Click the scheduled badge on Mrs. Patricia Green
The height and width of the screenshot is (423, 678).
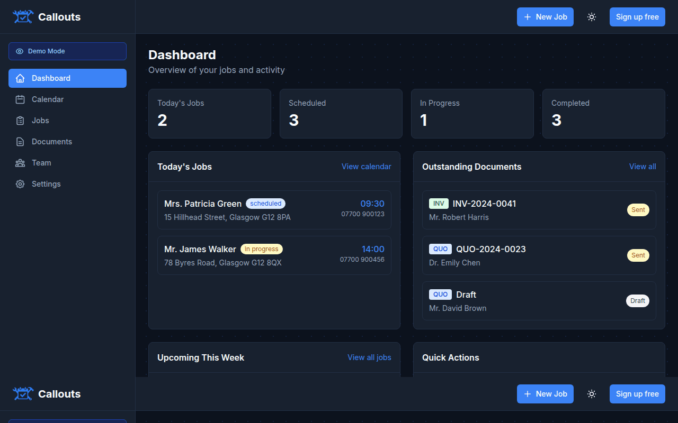[265, 203]
